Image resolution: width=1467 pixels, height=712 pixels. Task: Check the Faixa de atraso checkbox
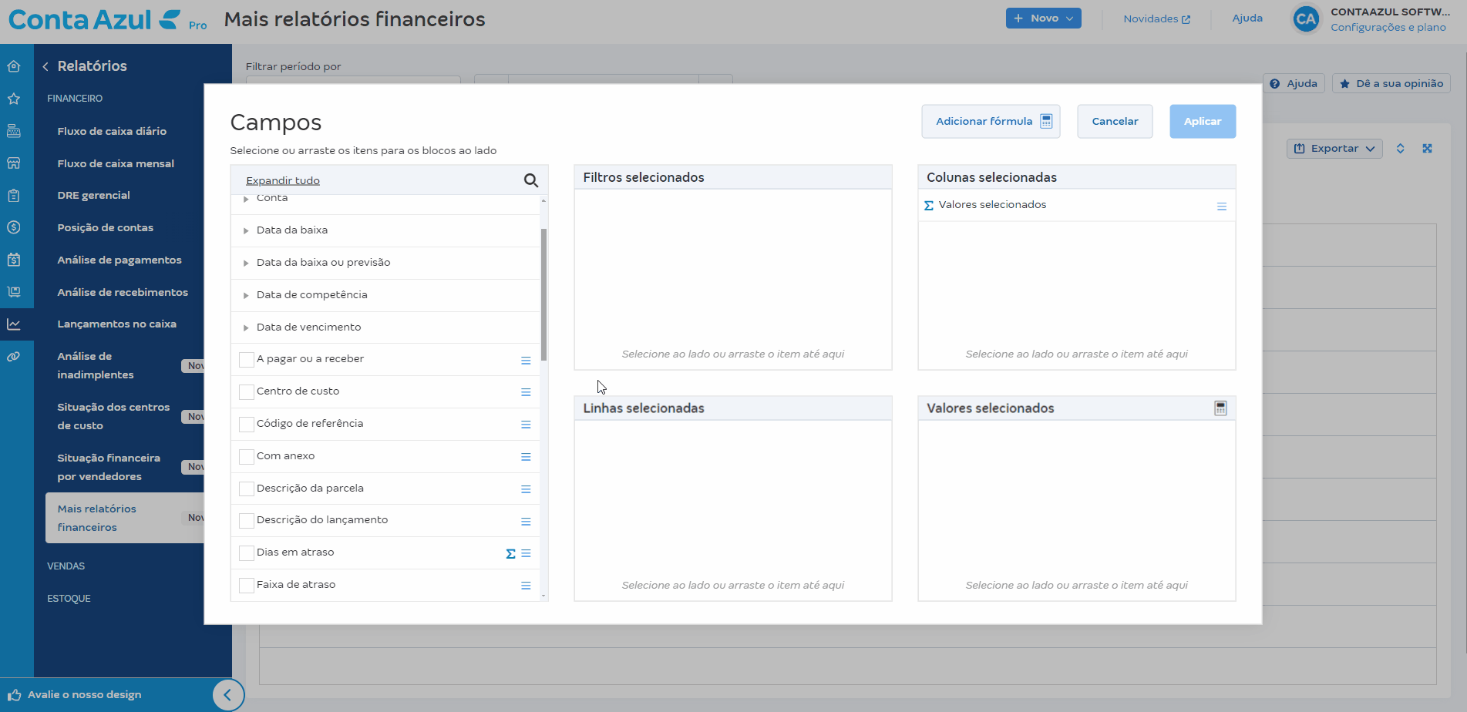click(247, 586)
